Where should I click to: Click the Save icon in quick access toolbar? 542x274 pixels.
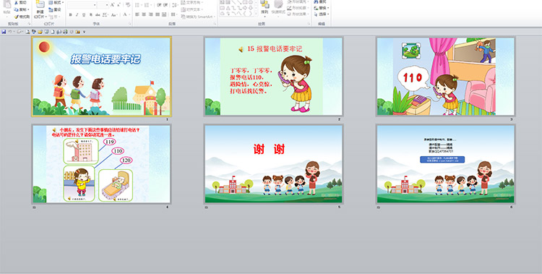pyautogui.click(x=4, y=32)
